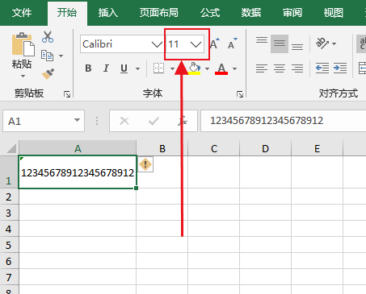Viewport: 366px width, 294px height.
Task: Open the fill color dropdown arrow
Action: [x=207, y=68]
